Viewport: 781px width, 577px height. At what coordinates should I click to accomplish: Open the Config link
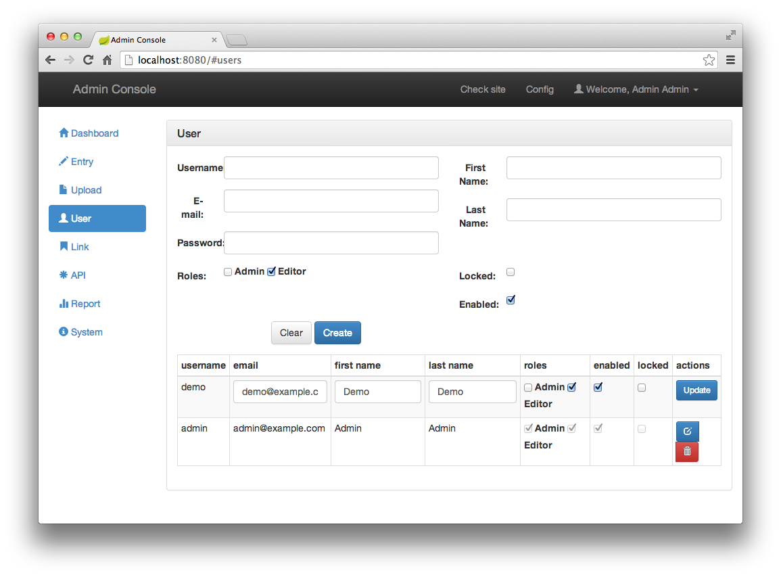[x=540, y=90]
